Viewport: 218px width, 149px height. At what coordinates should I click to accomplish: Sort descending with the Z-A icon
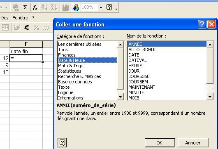click(54, 7)
